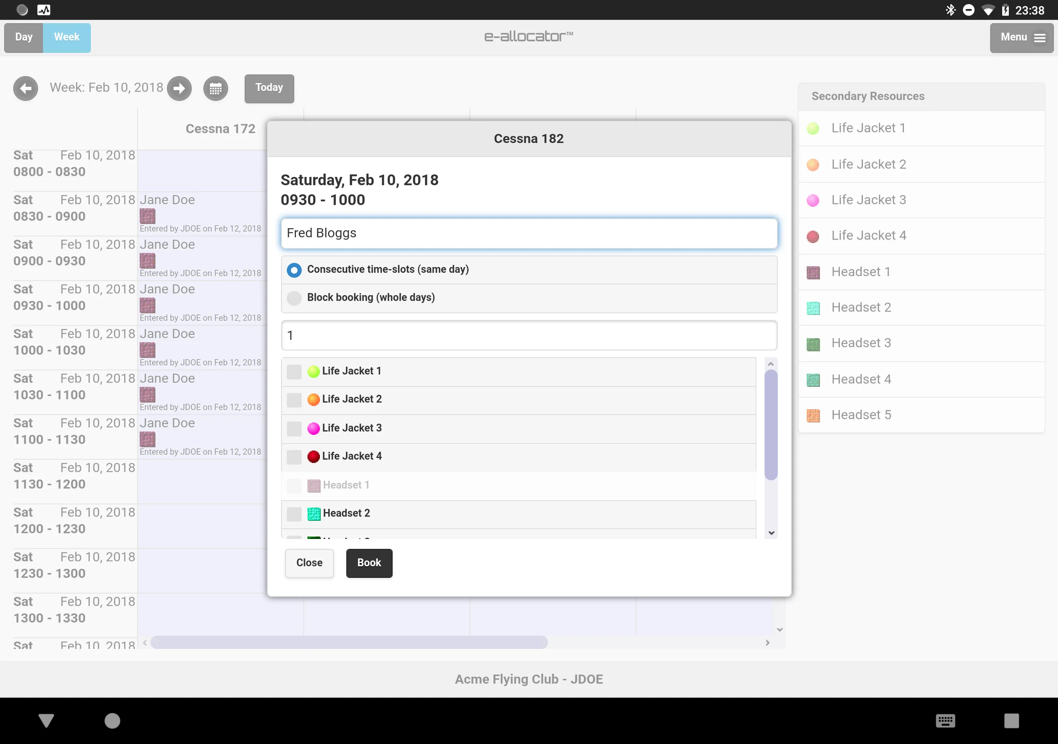This screenshot has height=744, width=1058.
Task: Check the Life Jacket 4 checkbox in dialog
Action: click(x=294, y=456)
